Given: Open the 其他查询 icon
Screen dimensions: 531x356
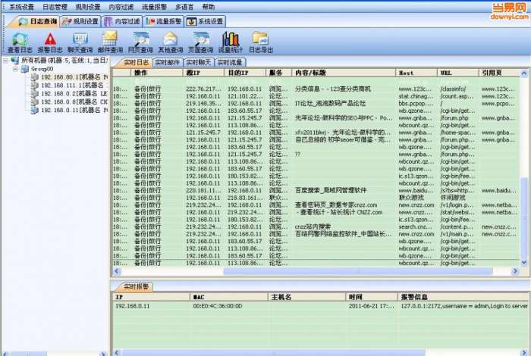Looking at the screenshot, I should coord(171,43).
